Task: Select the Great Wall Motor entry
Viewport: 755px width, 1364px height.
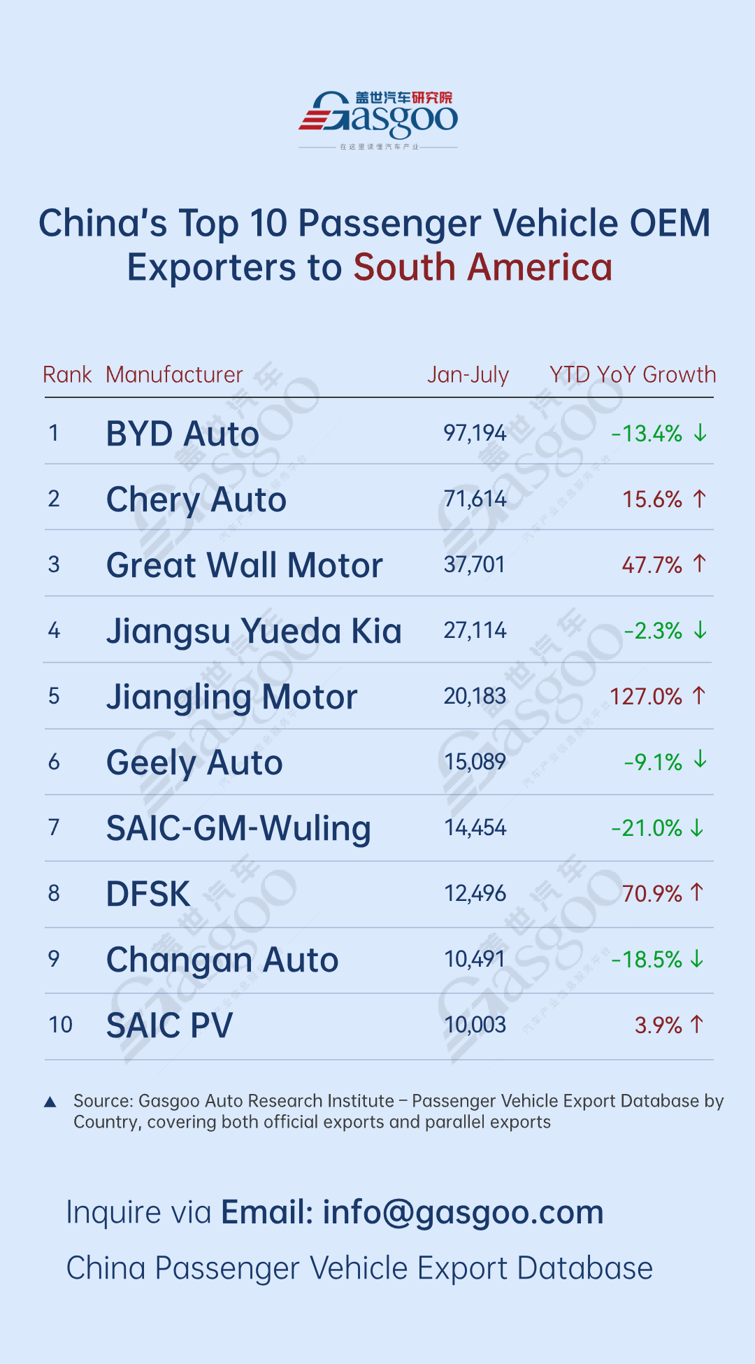Action: click(245, 565)
